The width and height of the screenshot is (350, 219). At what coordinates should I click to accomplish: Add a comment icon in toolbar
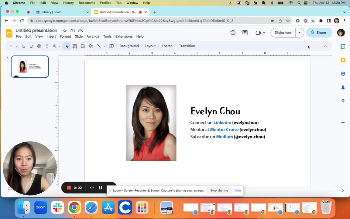tap(112, 46)
